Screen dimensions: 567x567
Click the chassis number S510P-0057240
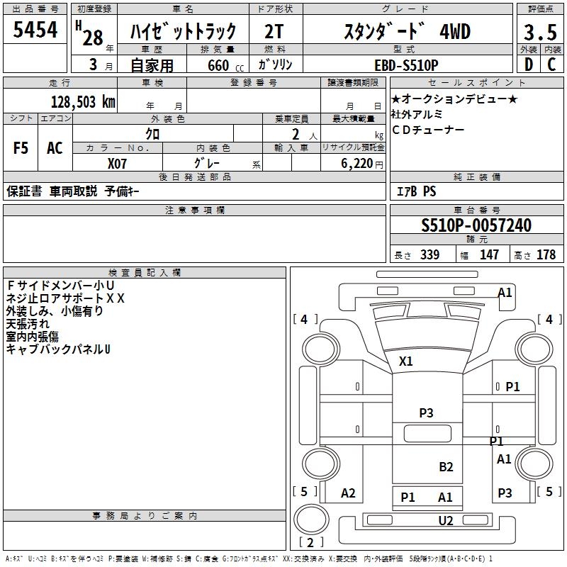[x=476, y=226]
